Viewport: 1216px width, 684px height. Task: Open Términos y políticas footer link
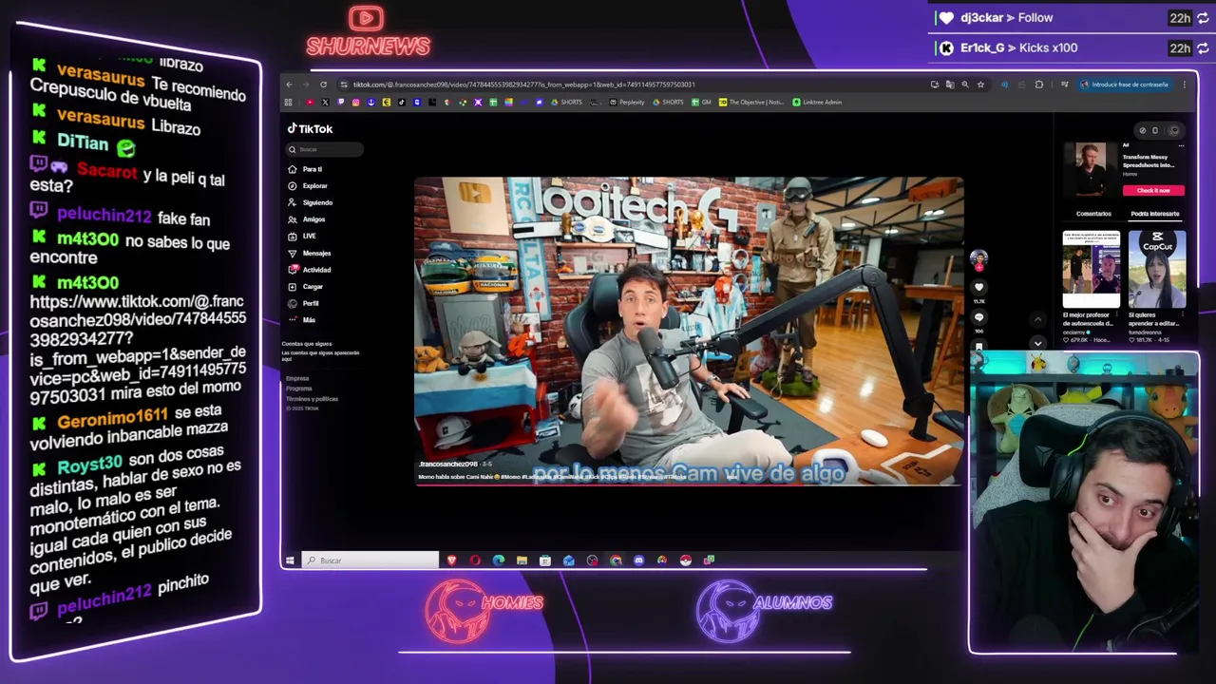(x=312, y=399)
